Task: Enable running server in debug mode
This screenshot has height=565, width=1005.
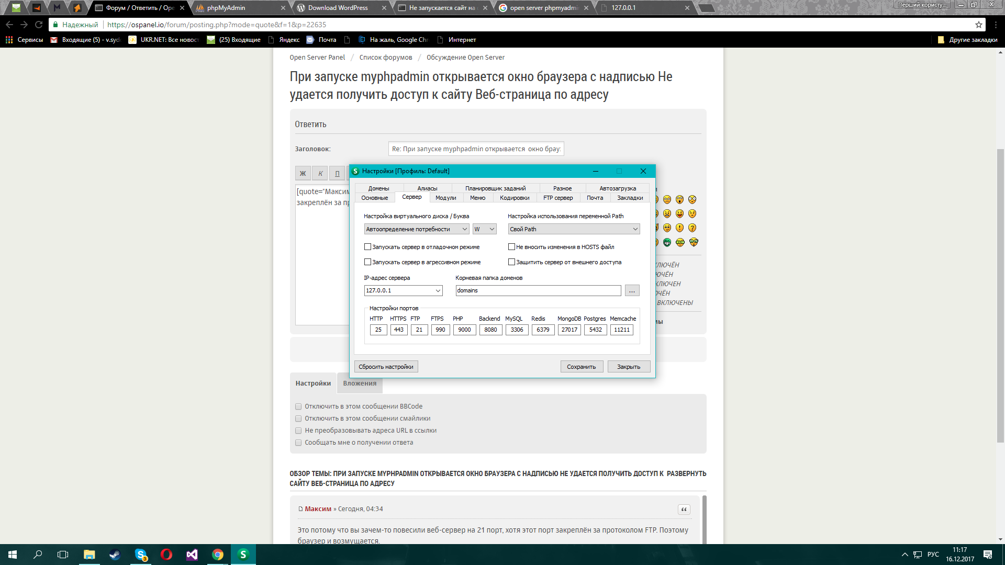Action: (x=367, y=247)
